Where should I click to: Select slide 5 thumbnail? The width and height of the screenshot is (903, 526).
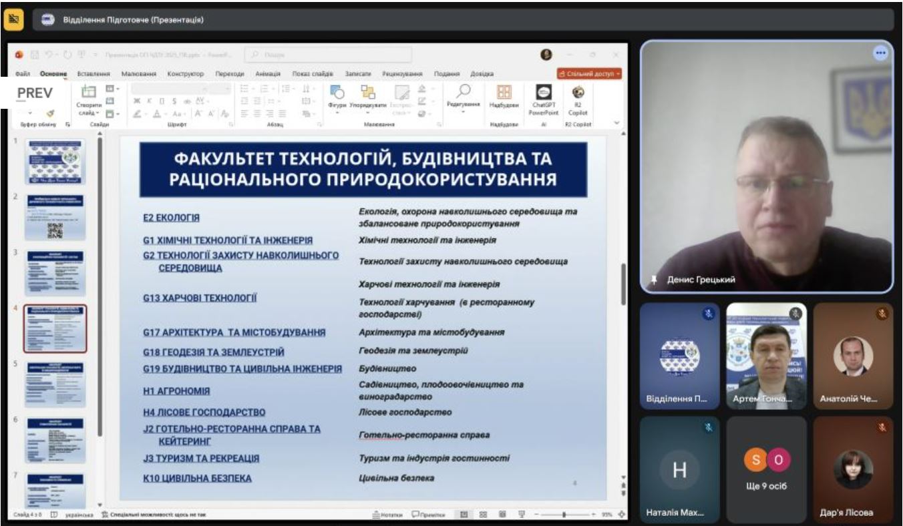55,384
